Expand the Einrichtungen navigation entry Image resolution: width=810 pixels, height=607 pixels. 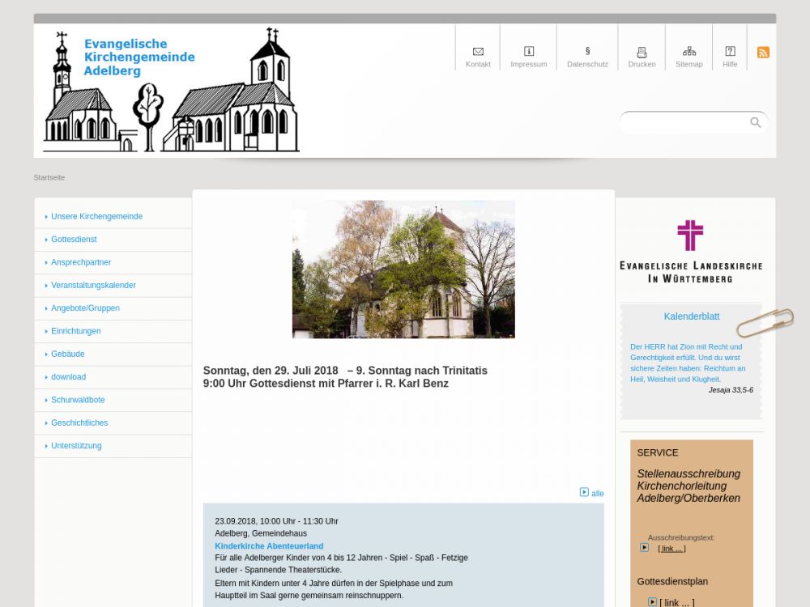point(75,331)
